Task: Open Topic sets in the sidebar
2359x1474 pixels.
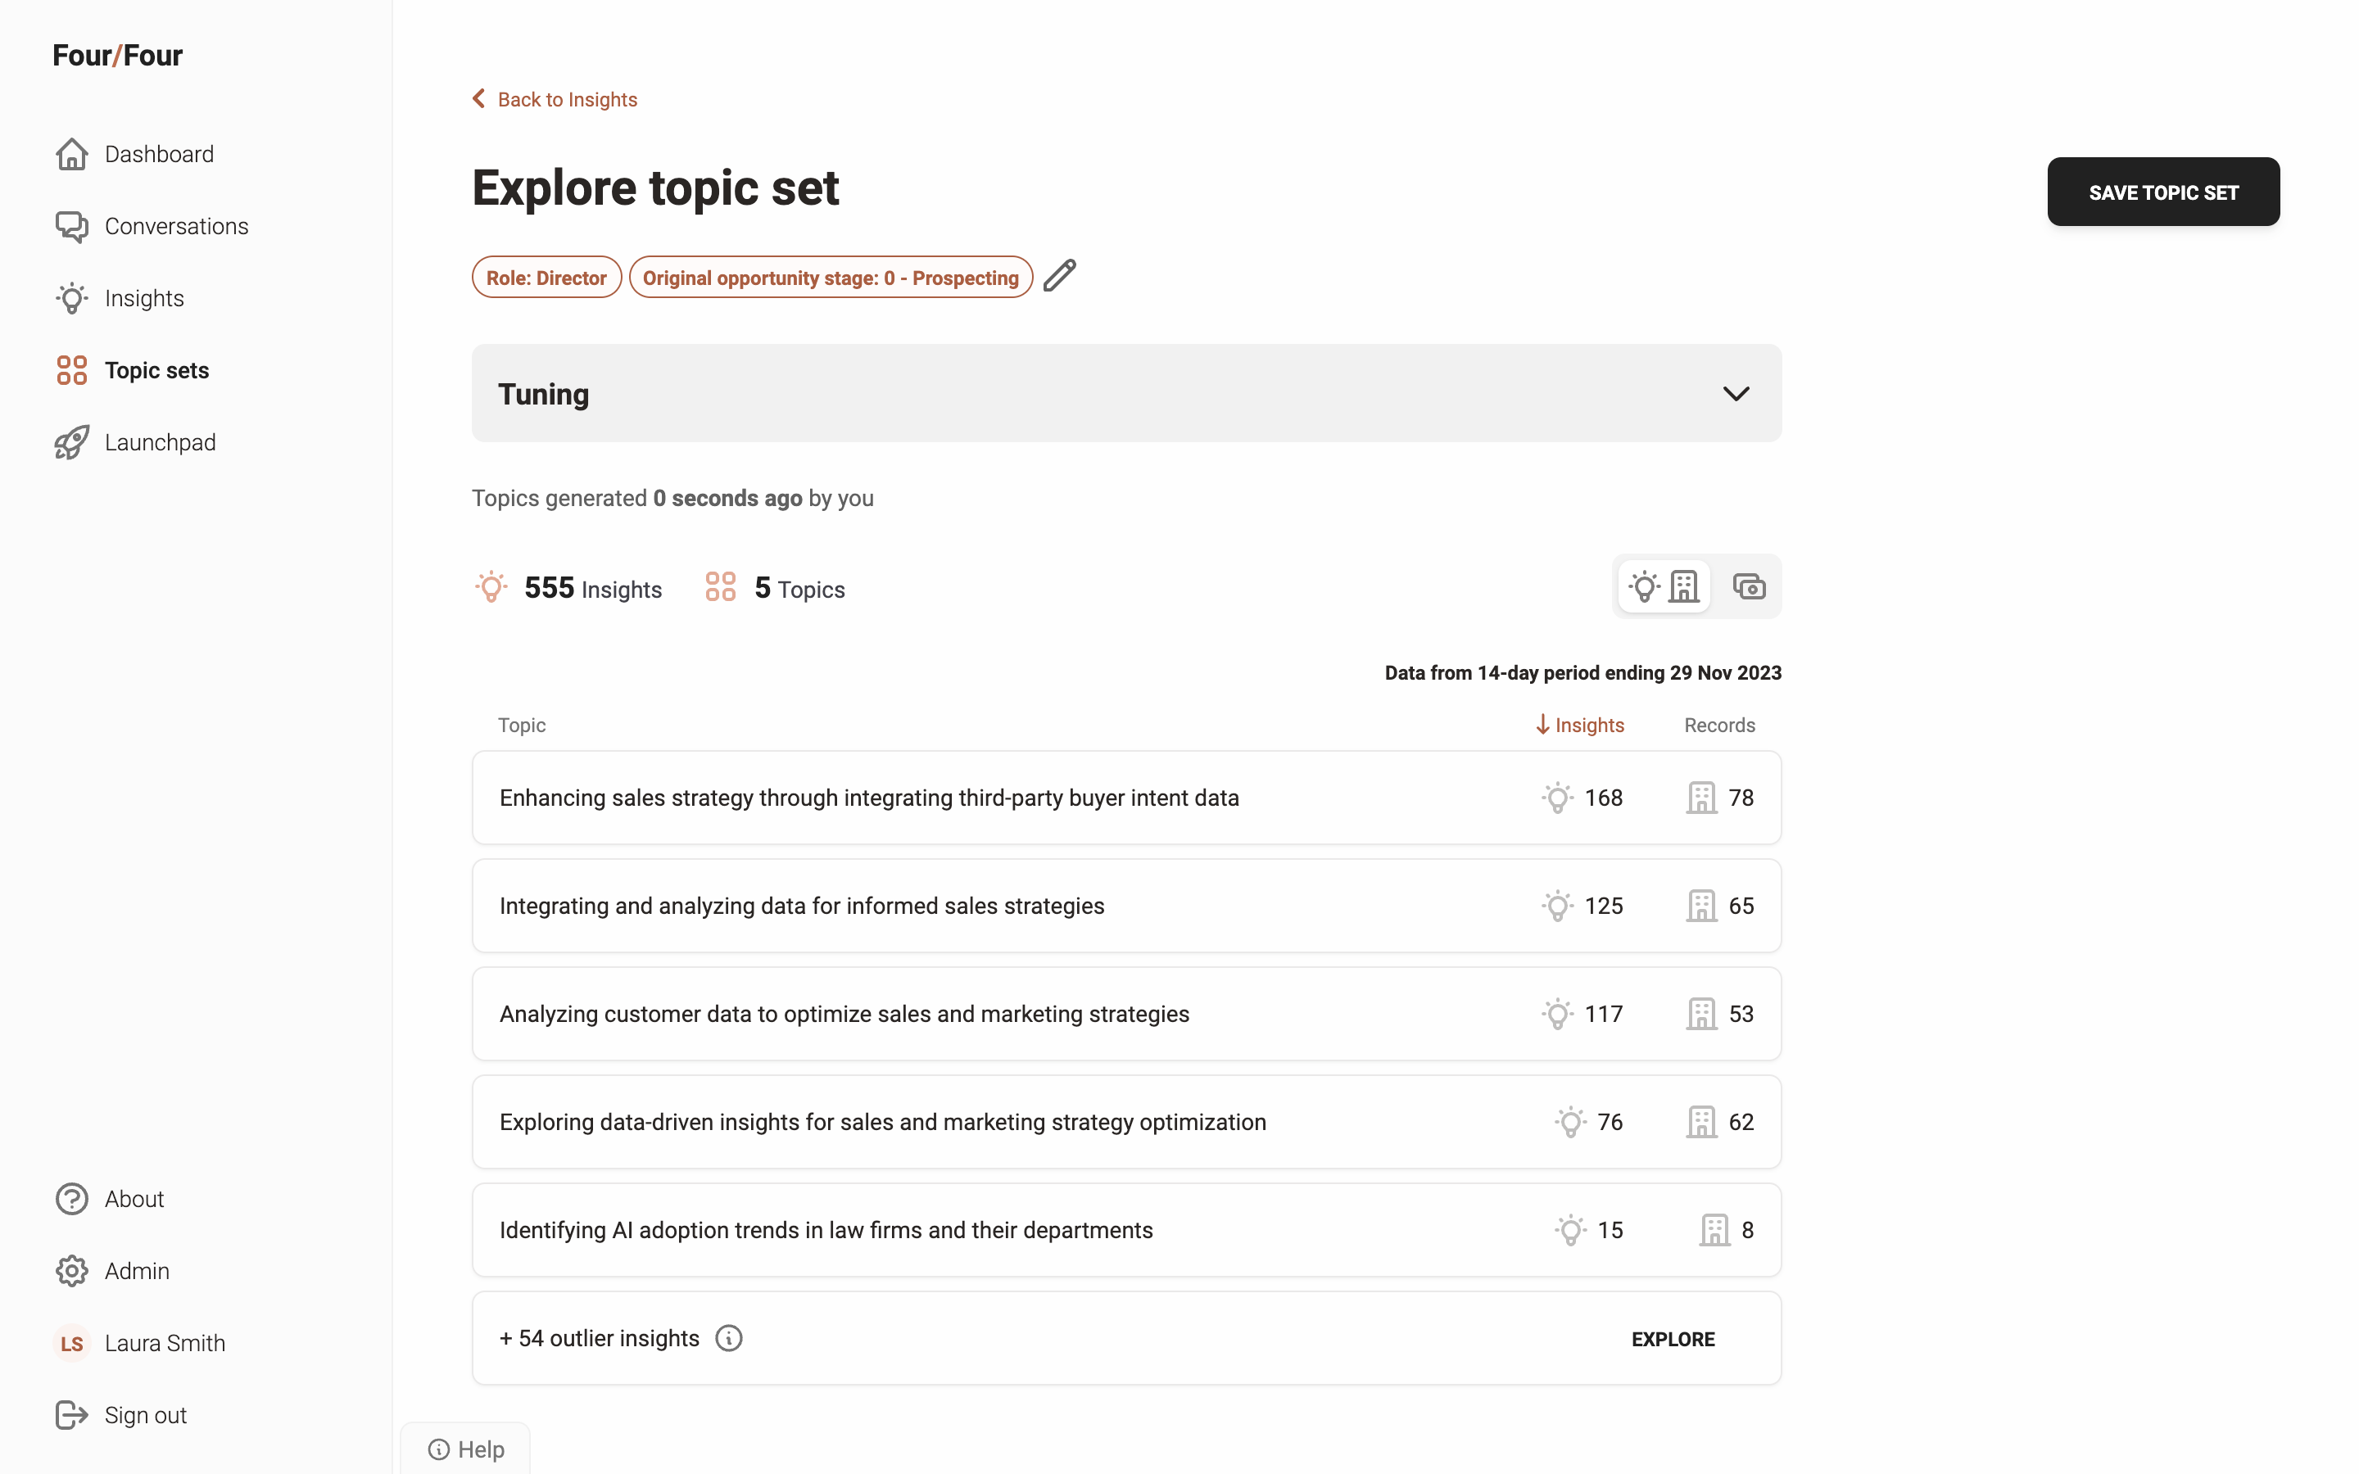Action: pyautogui.click(x=156, y=370)
